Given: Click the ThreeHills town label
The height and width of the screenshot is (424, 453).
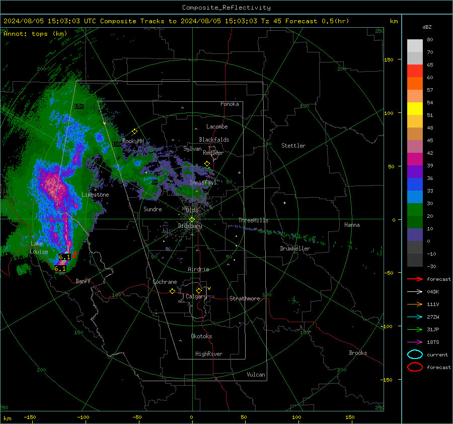Looking at the screenshot, I should [253, 220].
